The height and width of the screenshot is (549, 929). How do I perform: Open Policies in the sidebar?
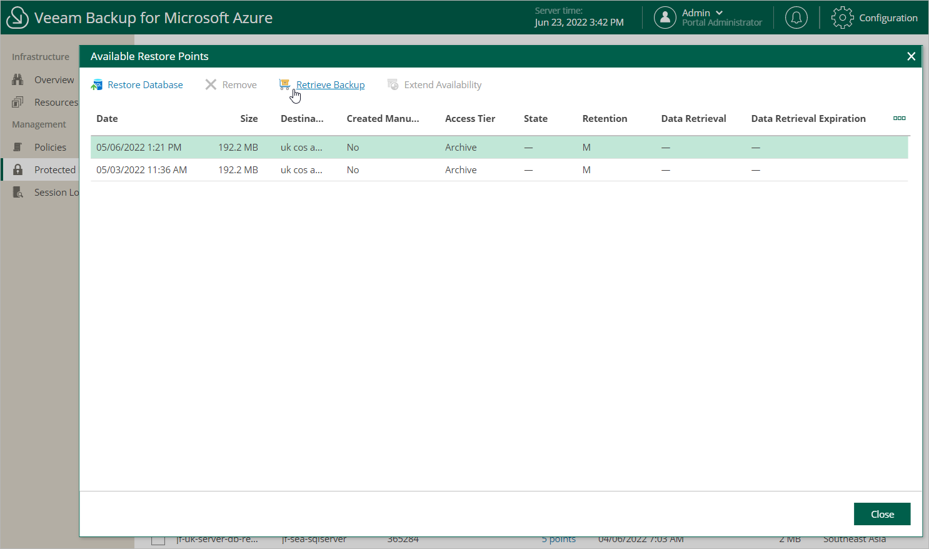click(x=50, y=148)
